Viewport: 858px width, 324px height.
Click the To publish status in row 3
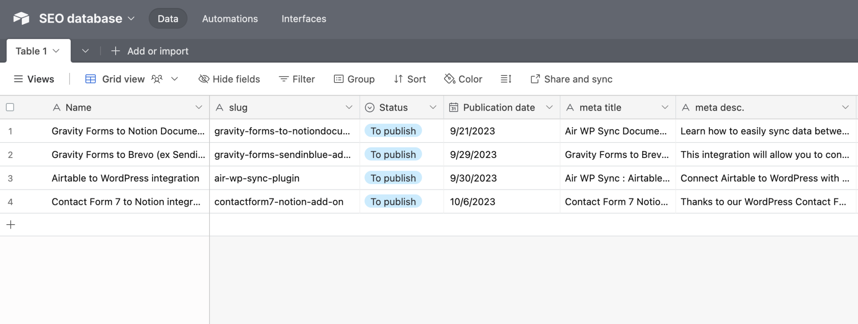393,178
